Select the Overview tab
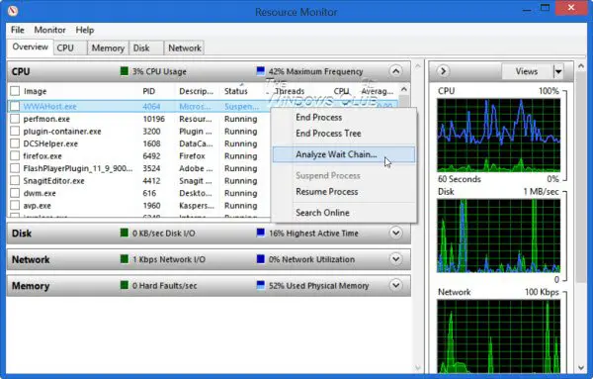593x379 pixels. point(31,47)
